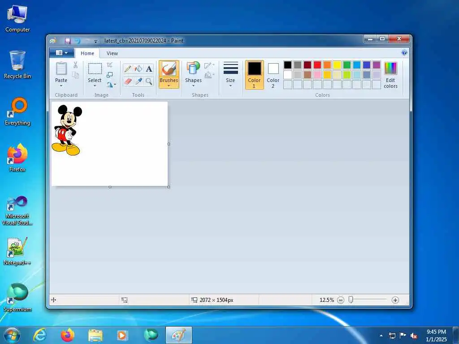The width and height of the screenshot is (459, 344).
Task: Click the Edit colors button
Action: (x=390, y=75)
